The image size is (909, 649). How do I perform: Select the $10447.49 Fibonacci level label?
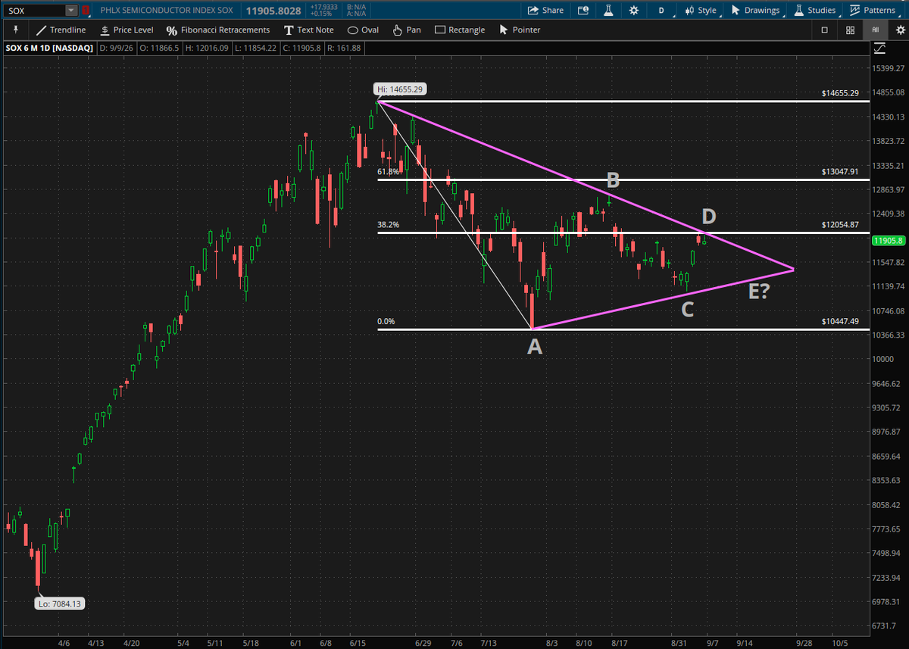coord(840,321)
